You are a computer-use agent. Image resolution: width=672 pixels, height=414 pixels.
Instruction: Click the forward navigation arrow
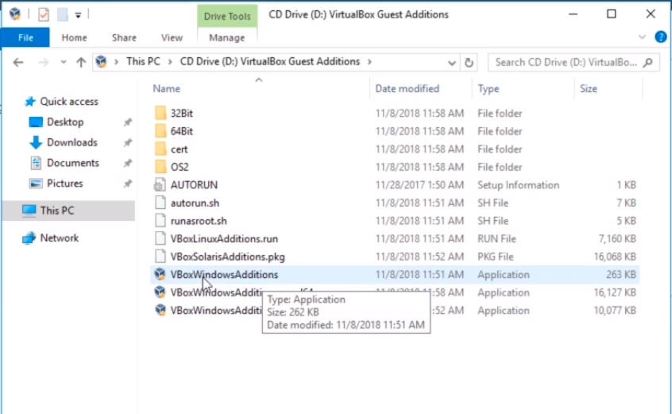point(43,63)
